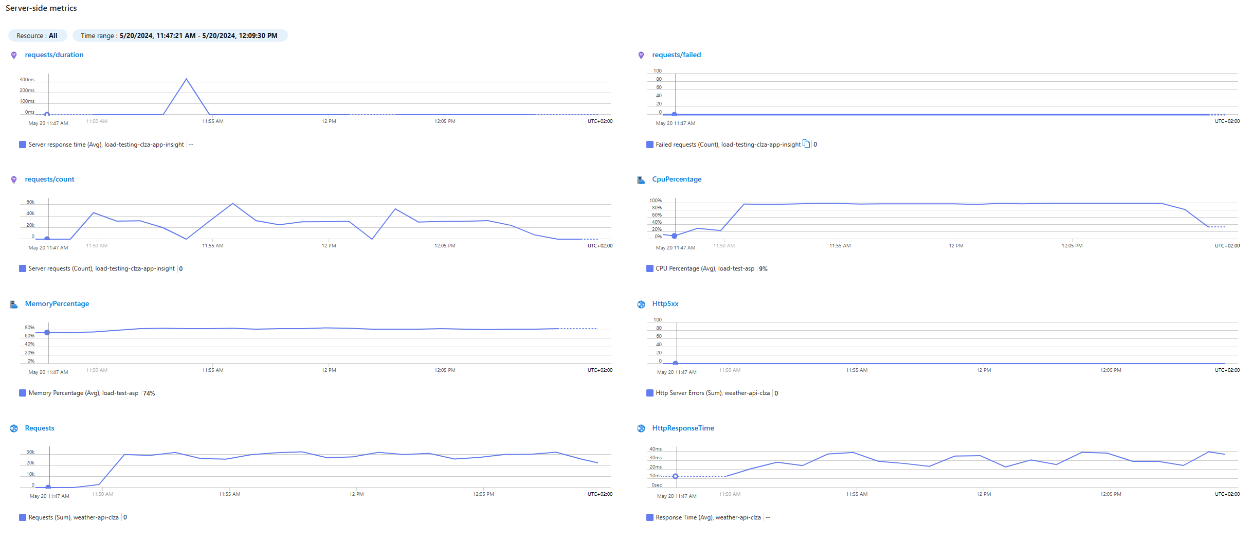Click the requests/duration time marker dot
The image size is (1252, 539).
click(x=47, y=115)
